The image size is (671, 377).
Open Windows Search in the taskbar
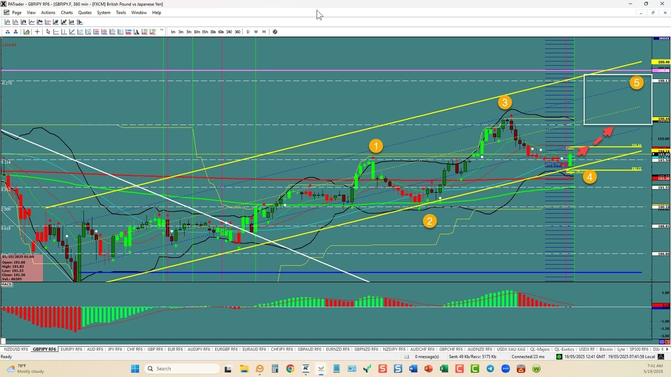(181, 368)
